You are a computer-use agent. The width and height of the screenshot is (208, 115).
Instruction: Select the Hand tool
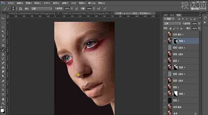click(x=3, y=99)
